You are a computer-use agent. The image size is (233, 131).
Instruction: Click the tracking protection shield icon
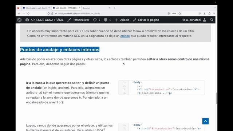click(x=48, y=13)
